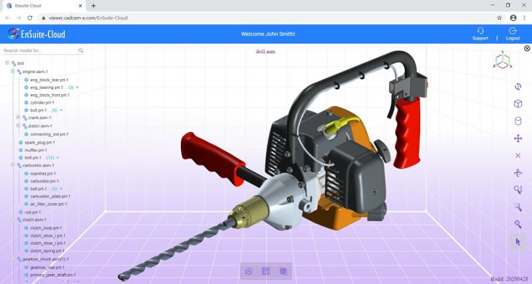The width and height of the screenshot is (532, 284).
Task: Select clutch_shoe_r.prt-1 in the tree
Action: (x=48, y=243)
